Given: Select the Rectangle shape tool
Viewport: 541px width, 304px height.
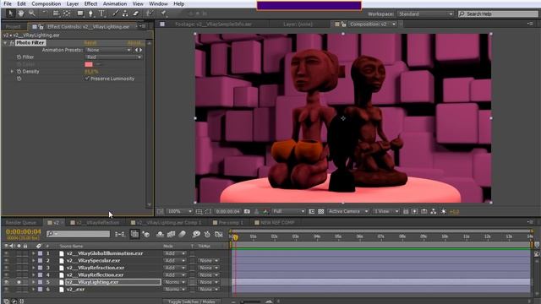Looking at the screenshot, I should [x=80, y=14].
